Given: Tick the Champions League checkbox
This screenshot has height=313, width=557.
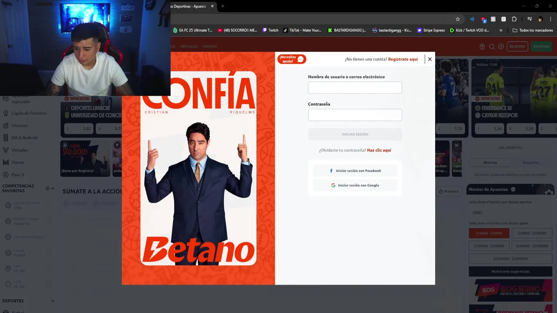Looking at the screenshot, I should click(x=49, y=237).
